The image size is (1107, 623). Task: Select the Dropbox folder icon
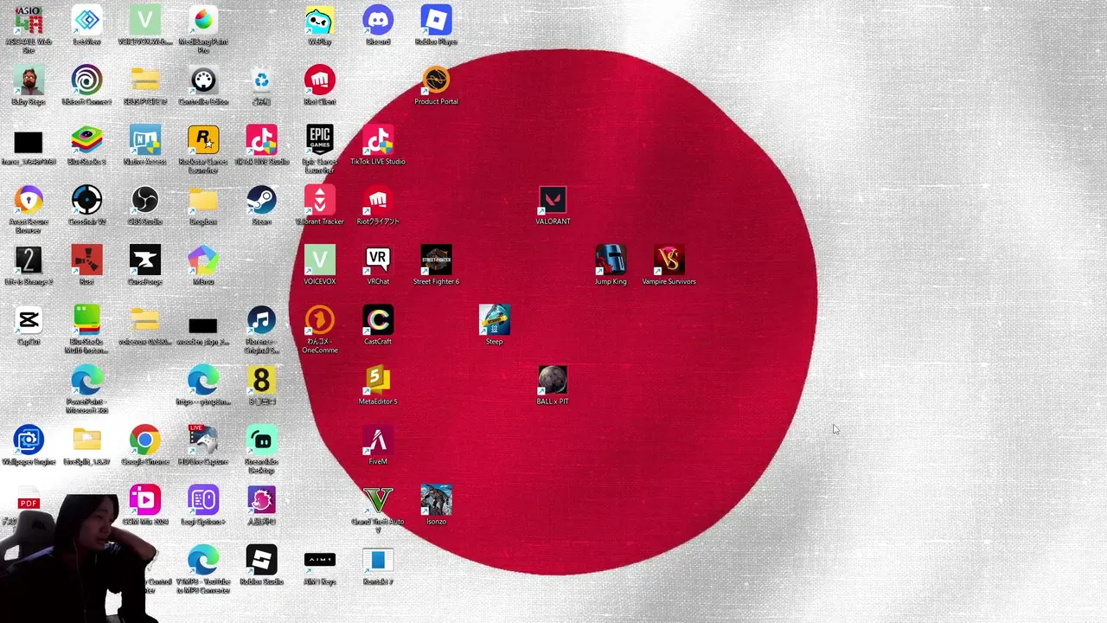click(x=203, y=201)
